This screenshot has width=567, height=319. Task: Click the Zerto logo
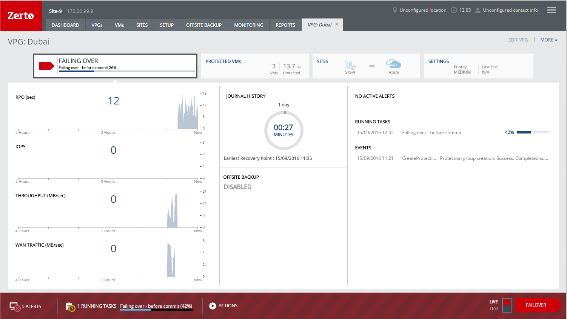(21, 15)
